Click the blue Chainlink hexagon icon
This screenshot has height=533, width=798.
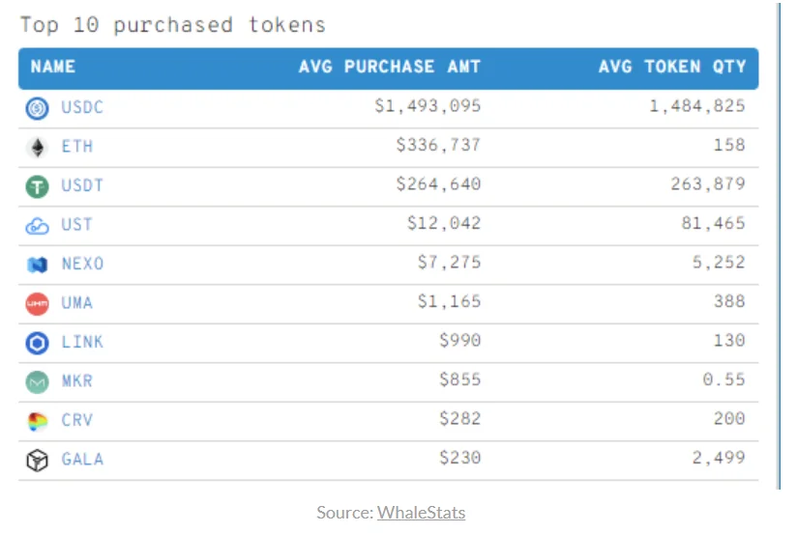(37, 343)
